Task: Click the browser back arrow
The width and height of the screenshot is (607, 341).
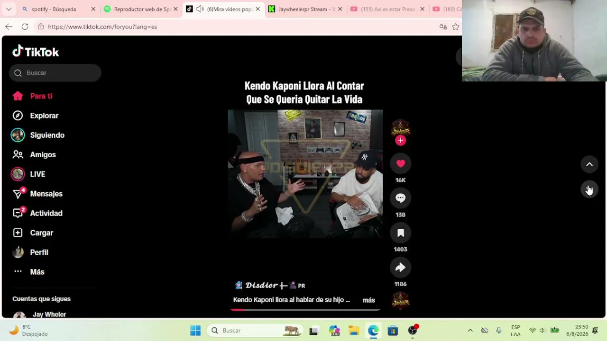Action: pos(9,27)
